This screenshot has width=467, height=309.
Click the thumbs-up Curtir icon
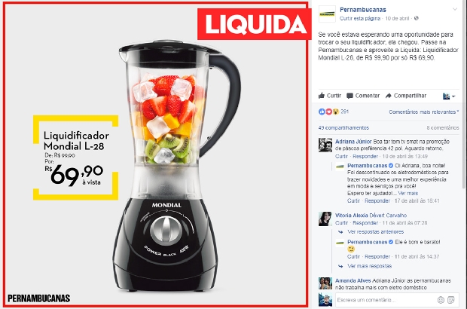tap(322, 96)
